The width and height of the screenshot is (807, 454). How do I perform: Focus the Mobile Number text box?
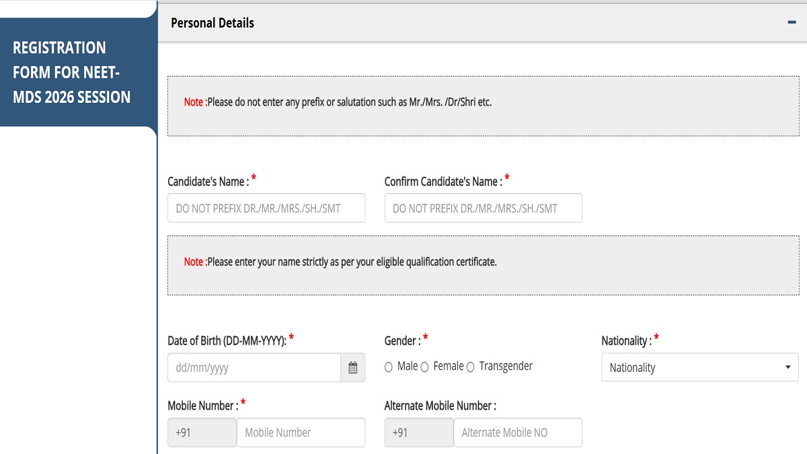coord(301,432)
